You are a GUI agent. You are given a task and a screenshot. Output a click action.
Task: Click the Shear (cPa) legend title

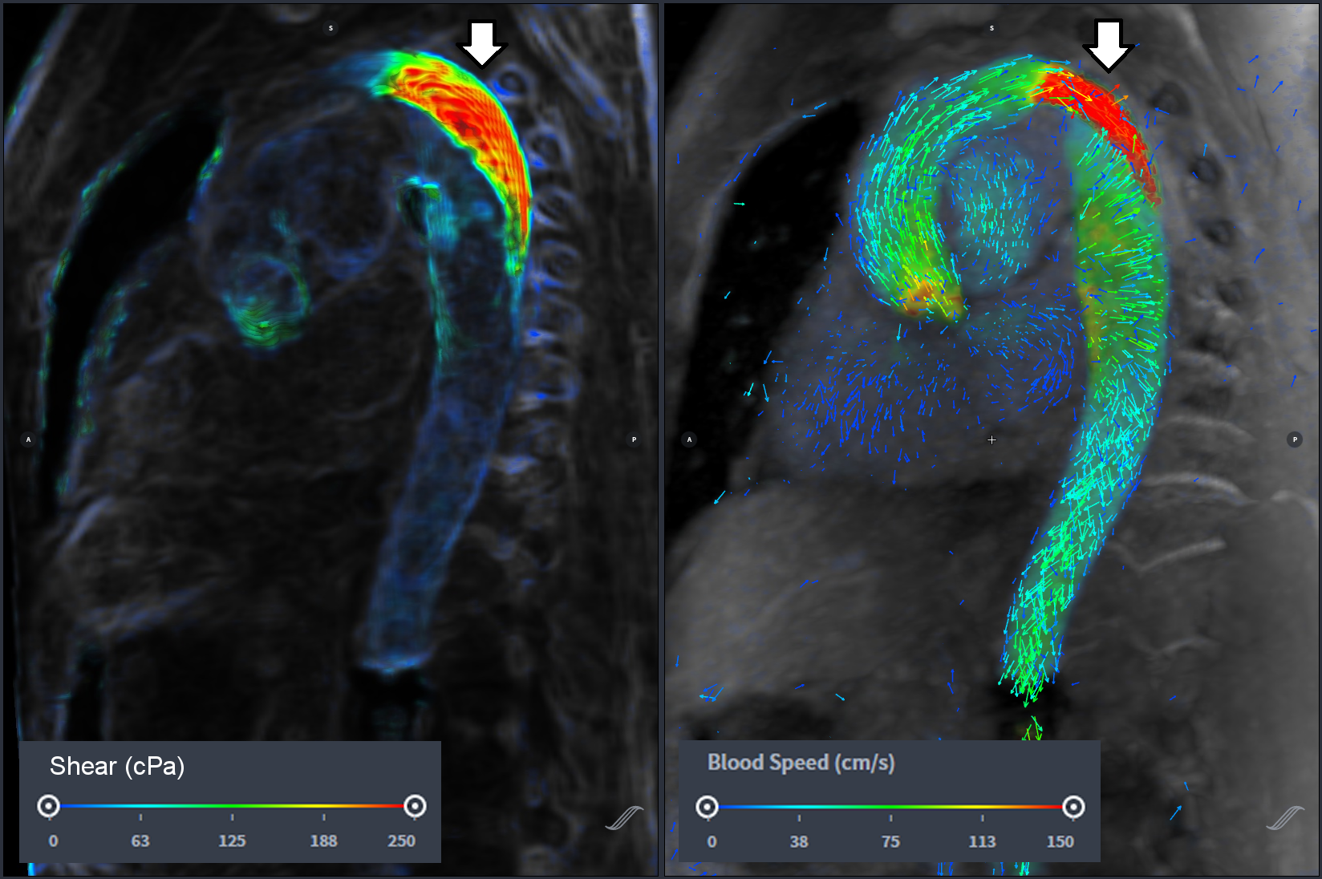tap(117, 767)
